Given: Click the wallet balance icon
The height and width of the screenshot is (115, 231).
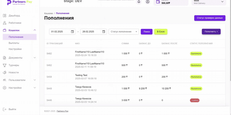Looking at the screenshot, I should 158,2.
